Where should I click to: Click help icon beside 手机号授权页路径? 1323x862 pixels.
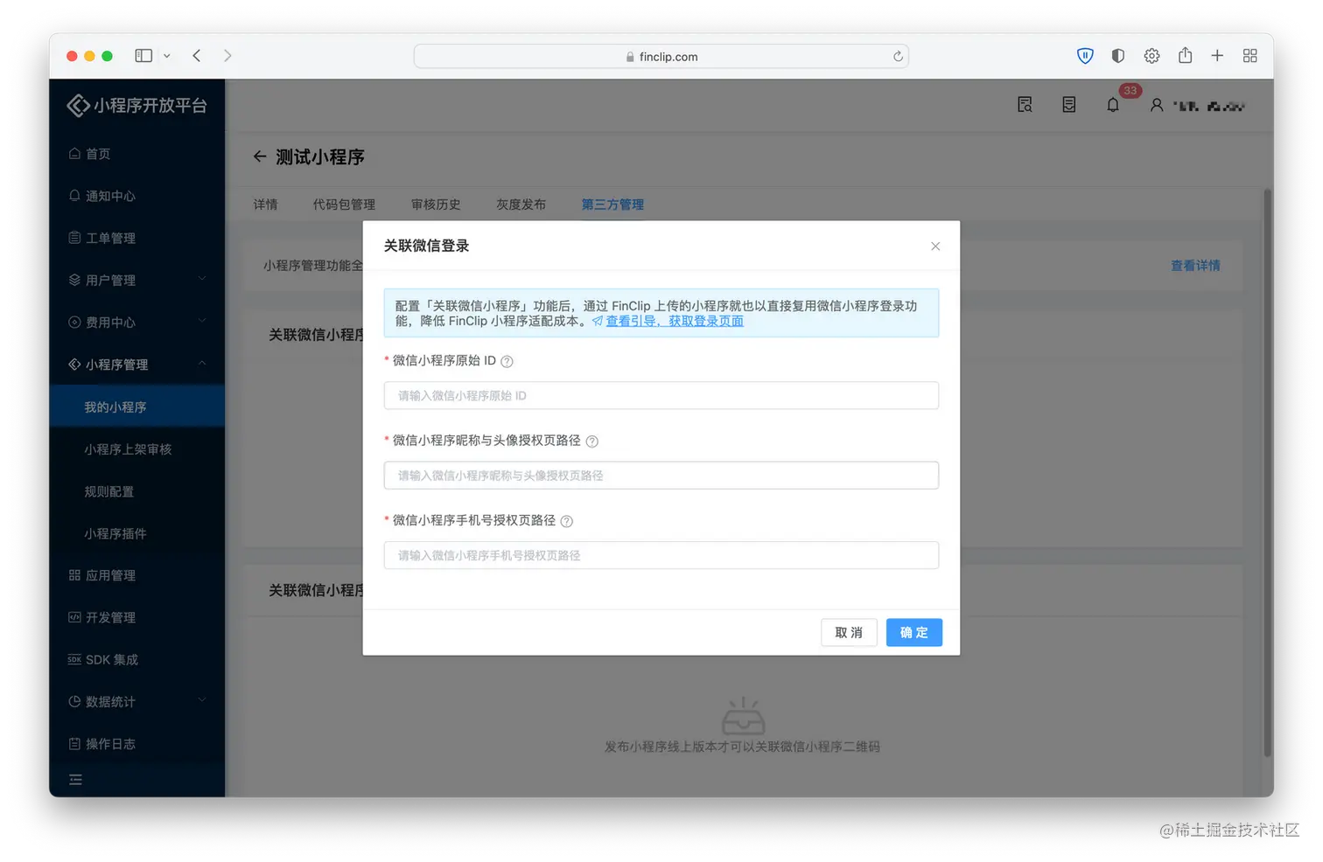pos(566,521)
